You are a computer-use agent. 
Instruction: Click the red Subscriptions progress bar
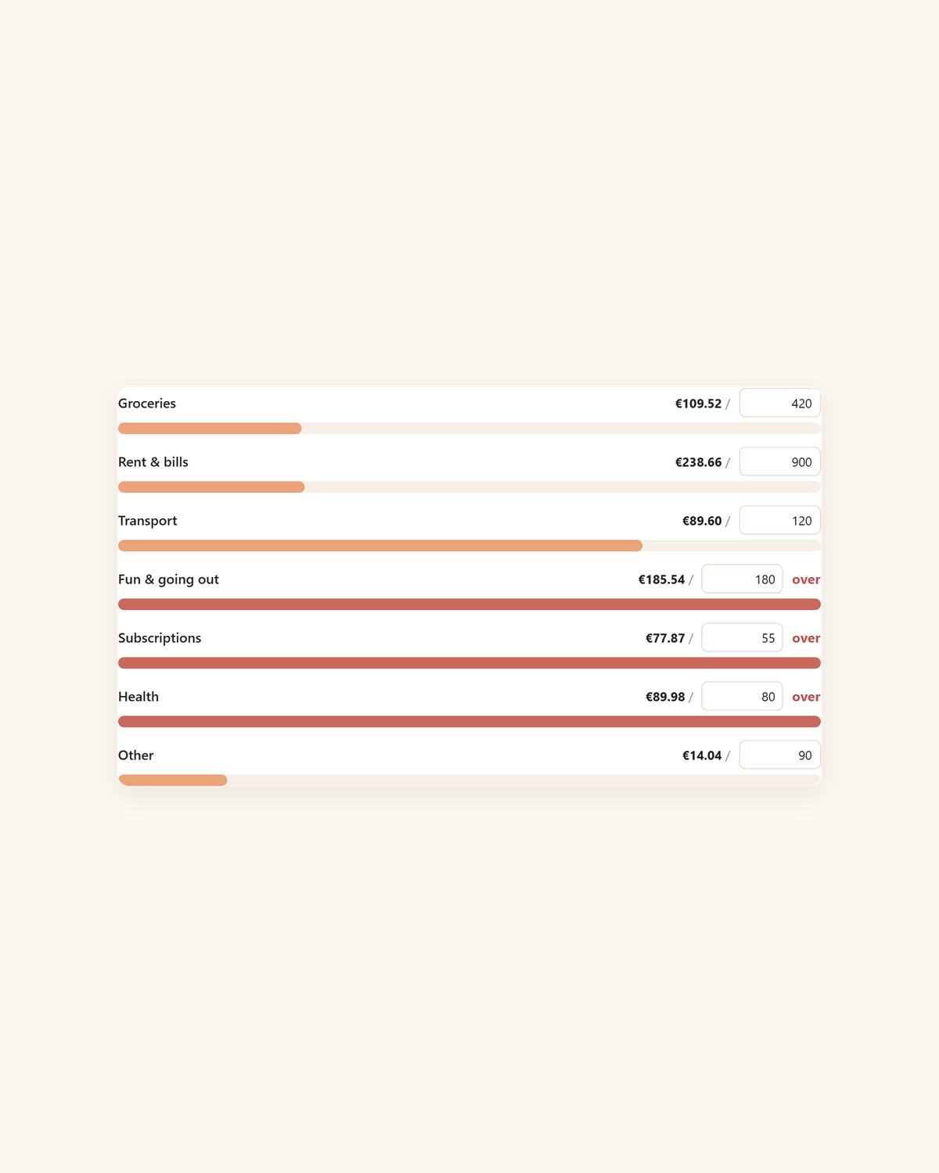point(469,663)
